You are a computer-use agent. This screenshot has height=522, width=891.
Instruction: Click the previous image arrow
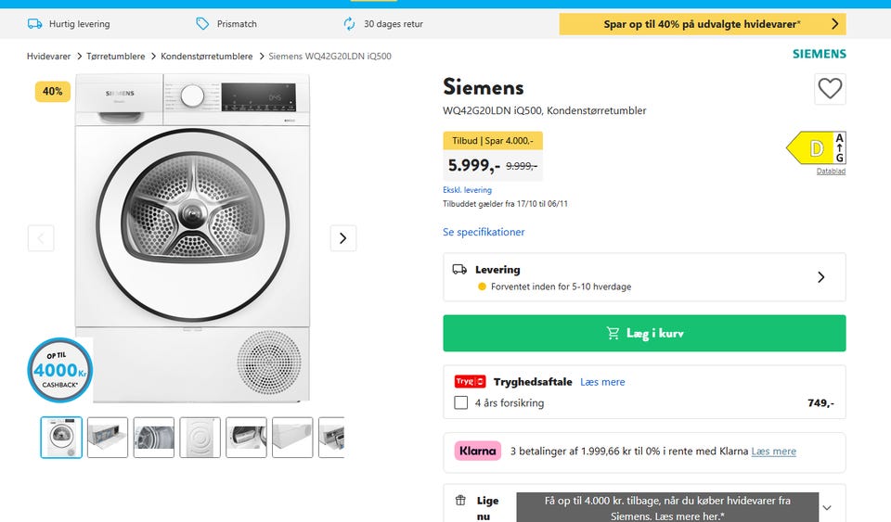[x=41, y=238]
